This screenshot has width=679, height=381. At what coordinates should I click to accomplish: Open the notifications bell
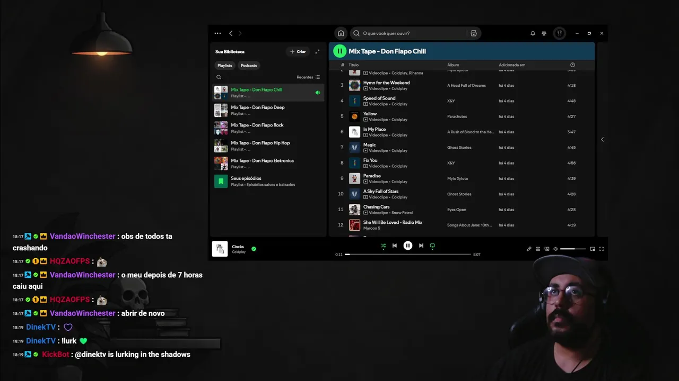533,33
